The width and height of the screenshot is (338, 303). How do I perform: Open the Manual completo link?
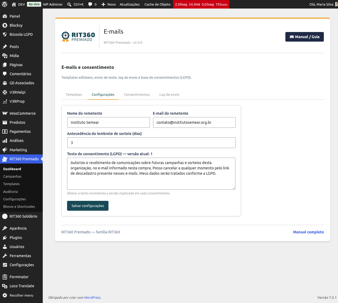308,232
